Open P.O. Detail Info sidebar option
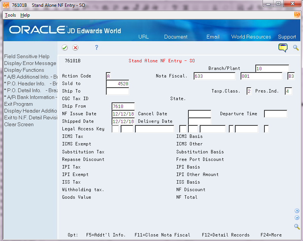 click(x=31, y=90)
